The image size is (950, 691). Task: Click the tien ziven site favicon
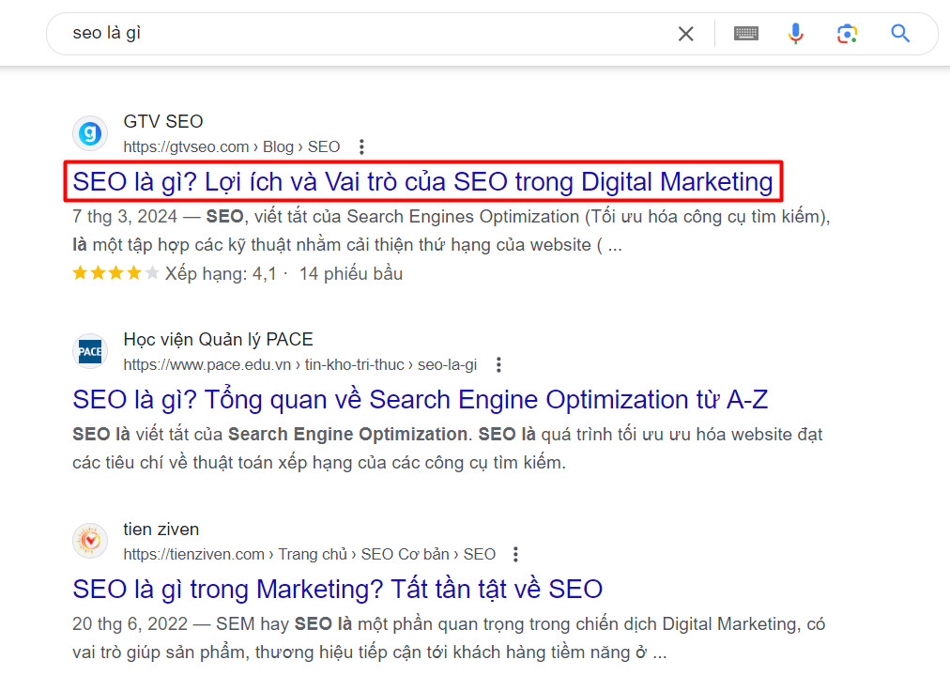coord(91,542)
